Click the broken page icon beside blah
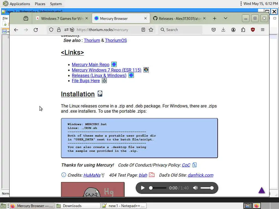Image resolution: width=279 pixels, height=209 pixels. pos(152,175)
